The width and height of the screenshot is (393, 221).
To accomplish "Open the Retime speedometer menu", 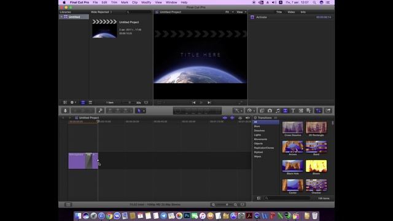I will (251, 110).
